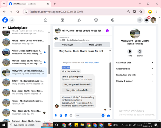161x128 pixels.
Task: Open the Chrome three-dot menu
Action: coord(157,12)
